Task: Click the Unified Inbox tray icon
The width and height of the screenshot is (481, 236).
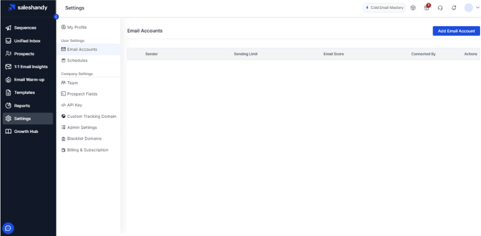Action: (8, 41)
